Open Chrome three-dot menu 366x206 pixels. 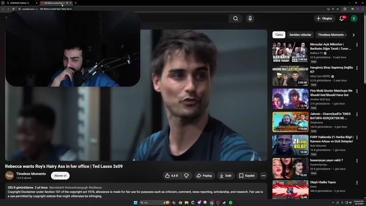click(x=363, y=9)
